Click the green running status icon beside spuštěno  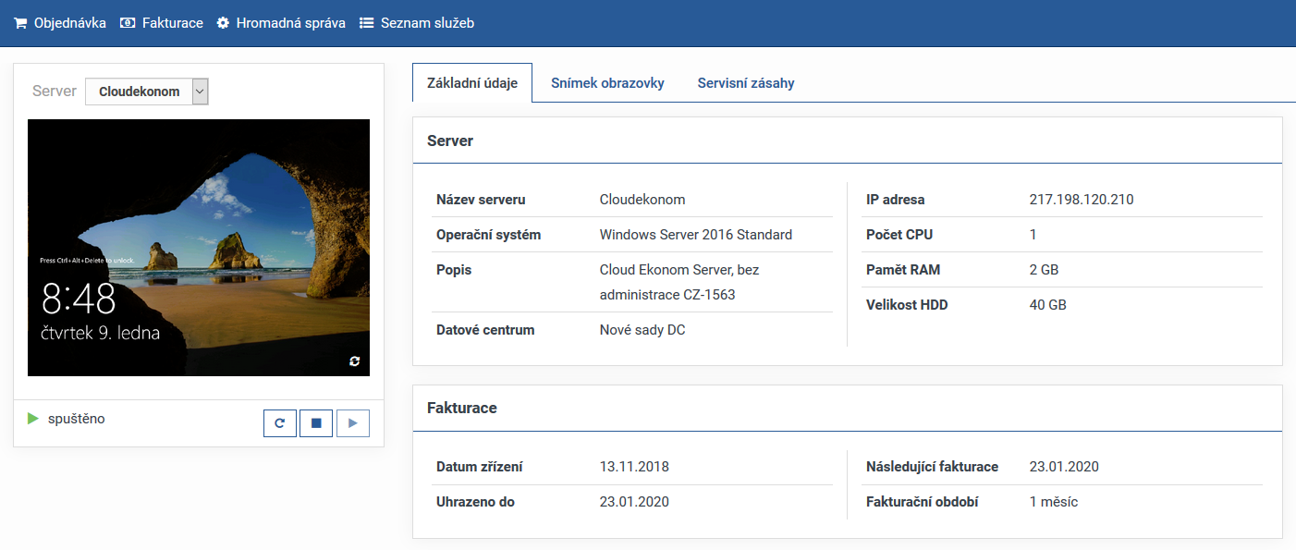point(33,419)
